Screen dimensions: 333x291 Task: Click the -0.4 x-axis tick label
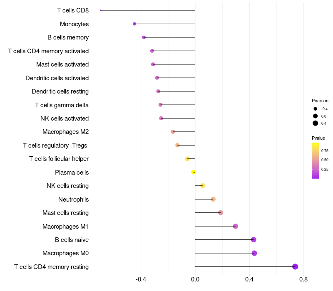141,279
